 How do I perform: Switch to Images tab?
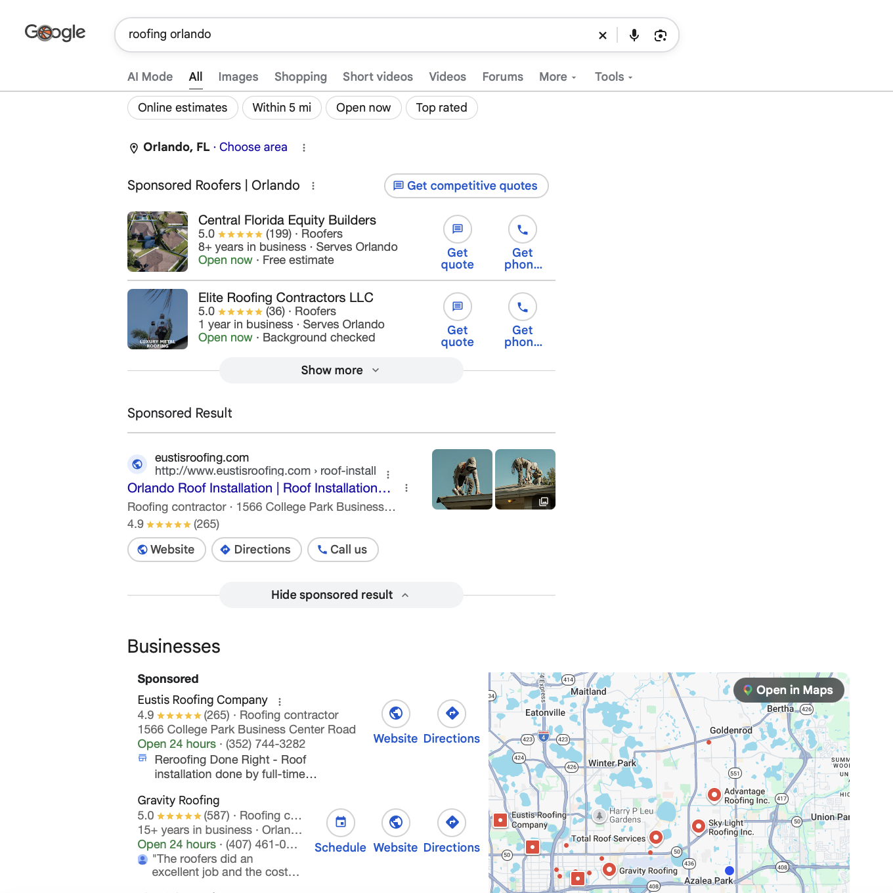point(238,77)
